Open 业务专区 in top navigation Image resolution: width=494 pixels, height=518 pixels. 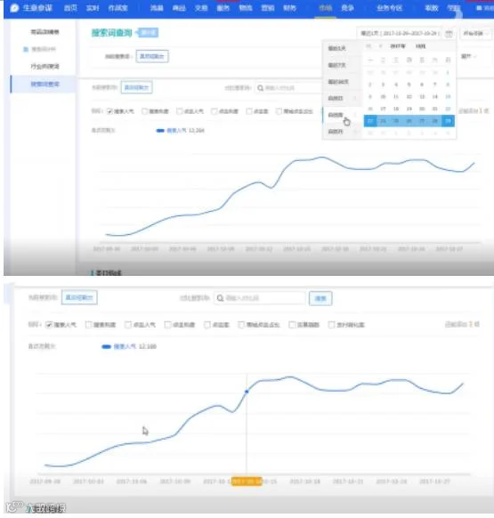[x=390, y=8]
